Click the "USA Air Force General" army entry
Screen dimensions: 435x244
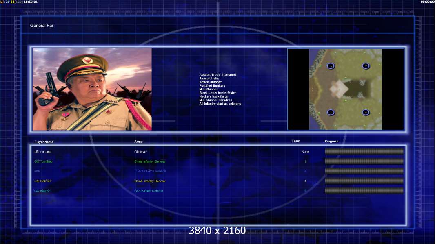click(150, 171)
